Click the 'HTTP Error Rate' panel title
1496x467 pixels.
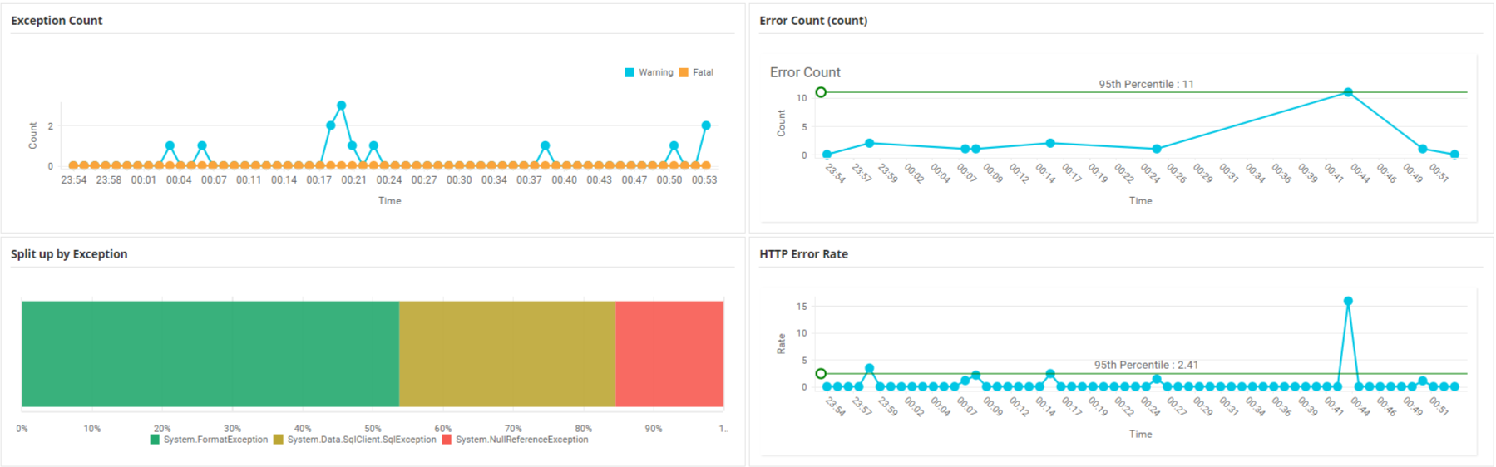(x=803, y=254)
